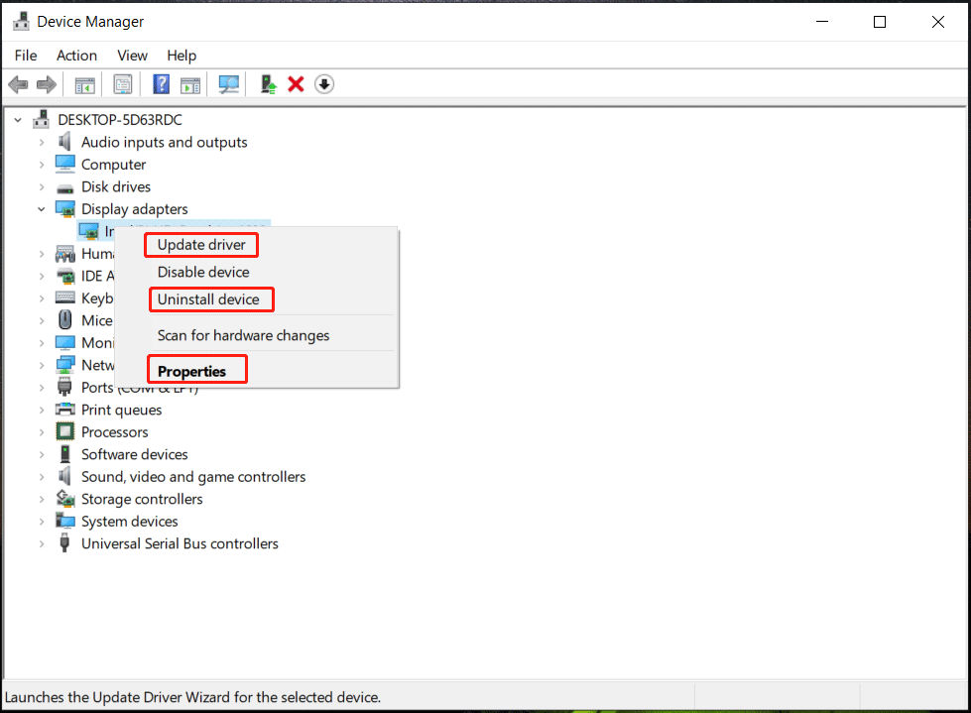Click the DESKTOP-5D63RDC computer icon
The width and height of the screenshot is (971, 713).
click(42, 119)
